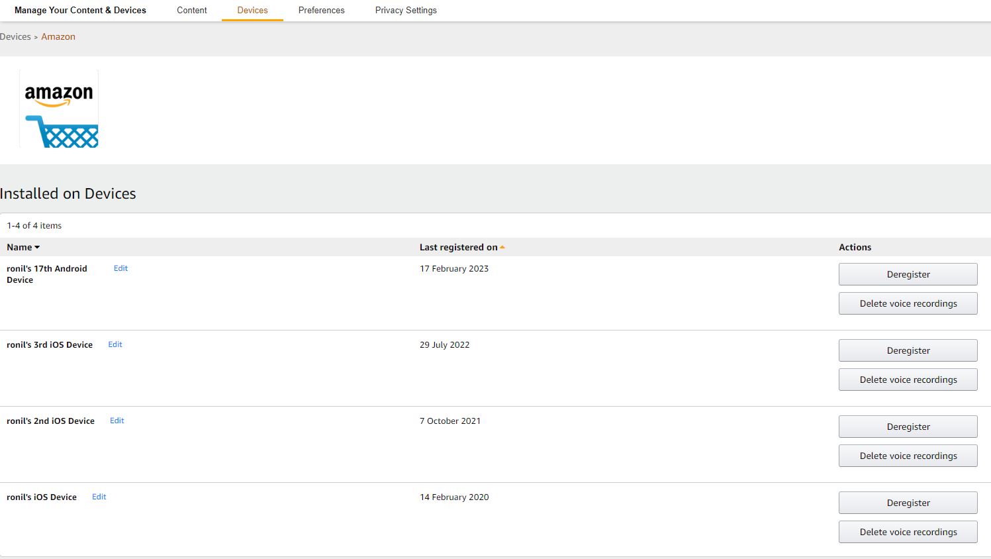991x559 pixels.
Task: Delete voice recordings for 17th Android Device
Action: coord(908,303)
